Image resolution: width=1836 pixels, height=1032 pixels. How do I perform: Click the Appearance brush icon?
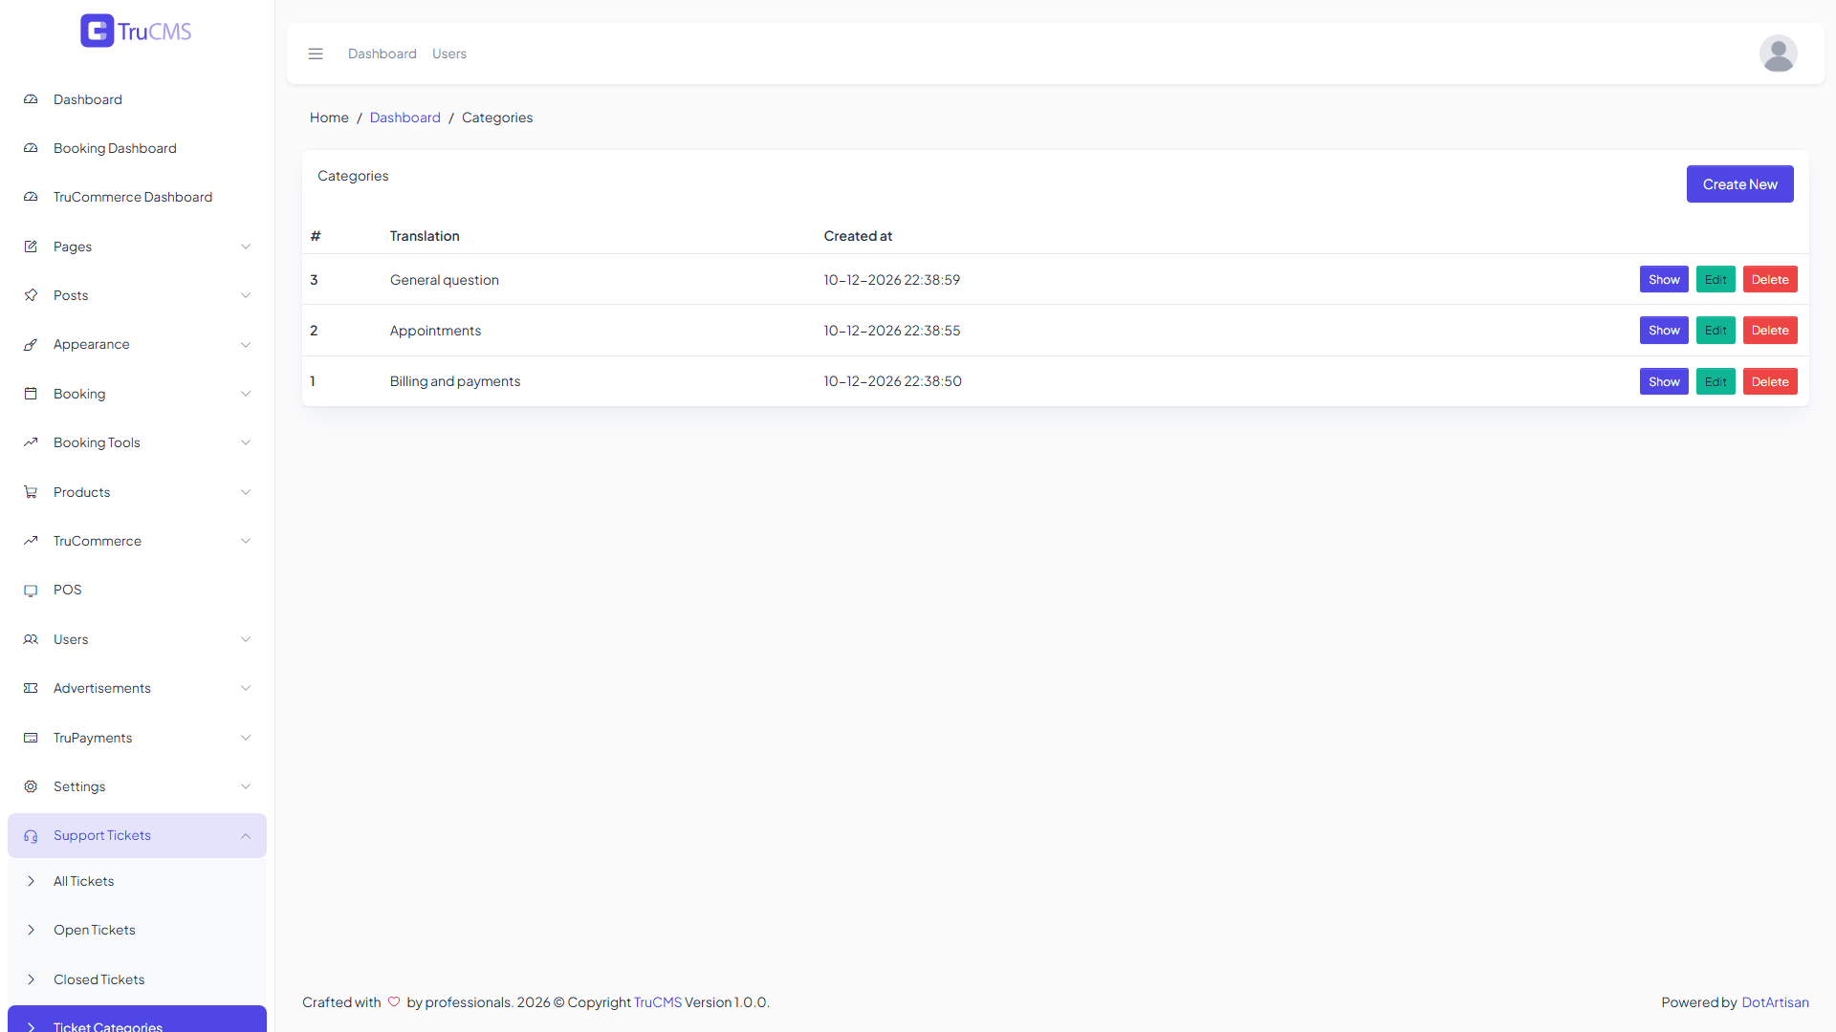[31, 344]
